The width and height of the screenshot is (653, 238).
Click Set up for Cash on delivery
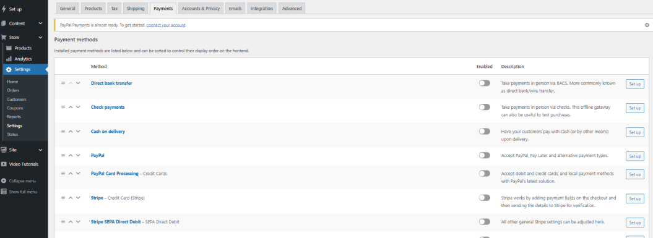click(634, 132)
